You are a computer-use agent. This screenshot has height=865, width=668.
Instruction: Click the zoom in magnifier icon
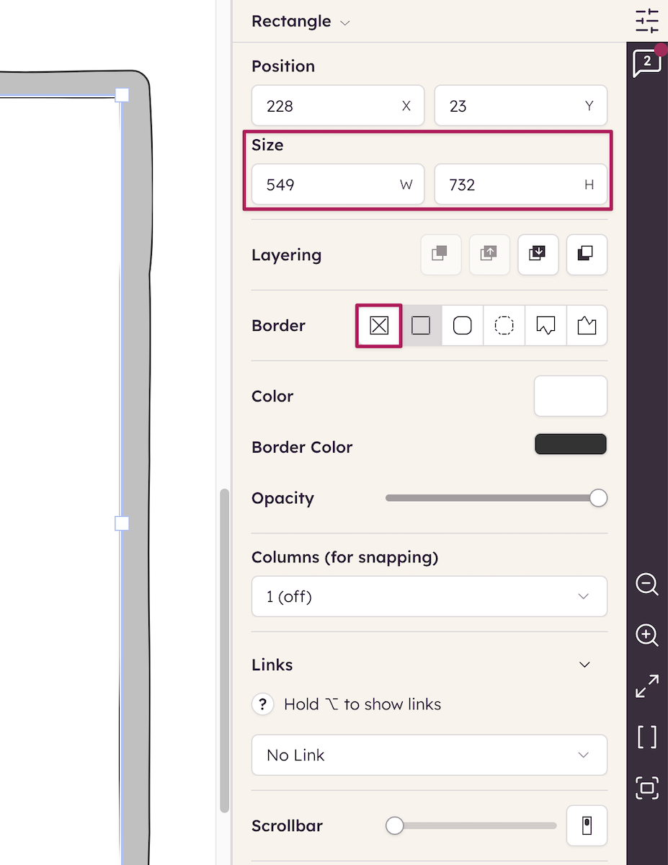coord(646,635)
